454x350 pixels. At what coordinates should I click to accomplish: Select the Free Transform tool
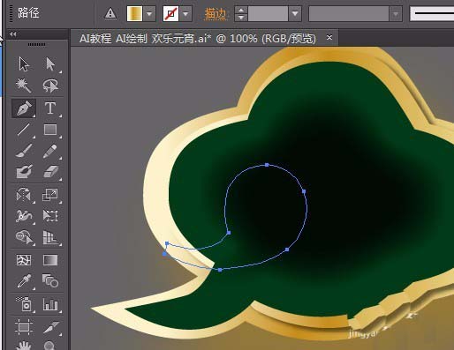pyautogui.click(x=50, y=216)
